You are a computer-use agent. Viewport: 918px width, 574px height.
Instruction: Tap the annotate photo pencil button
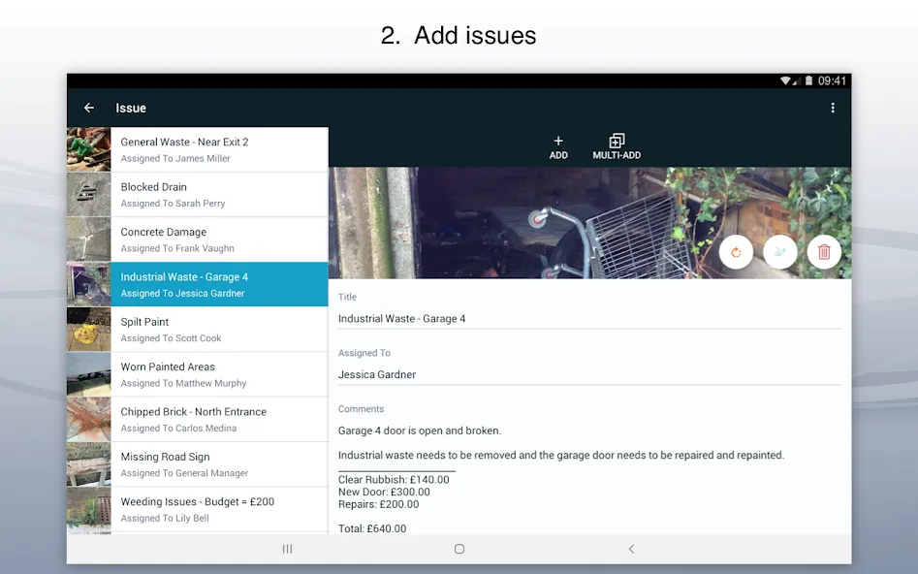coord(779,252)
